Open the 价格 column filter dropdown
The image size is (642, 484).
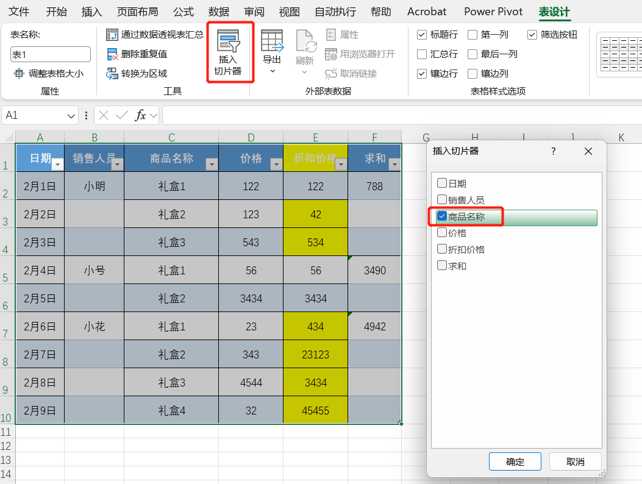276,165
